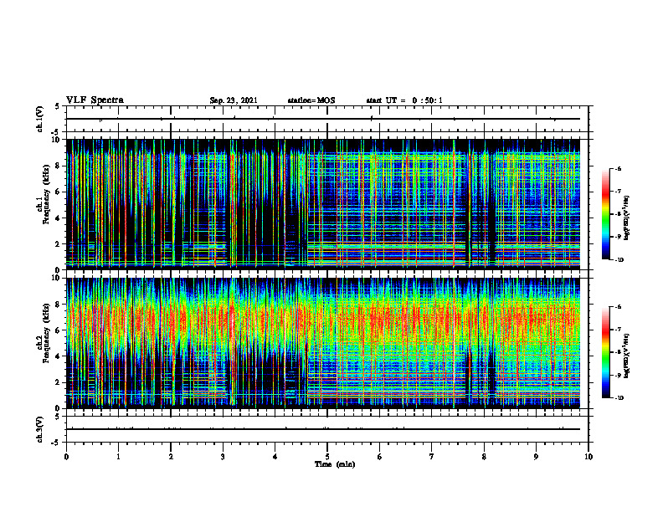Image resolution: width=663 pixels, height=512 pixels.
Task: Click the "VLF Spectra" plot title
Action: point(95,100)
